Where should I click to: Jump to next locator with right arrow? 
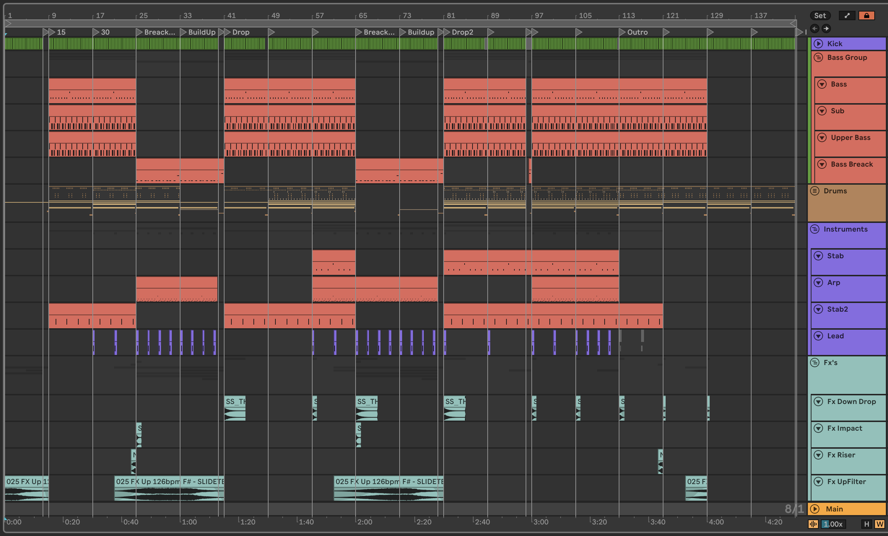click(x=826, y=28)
